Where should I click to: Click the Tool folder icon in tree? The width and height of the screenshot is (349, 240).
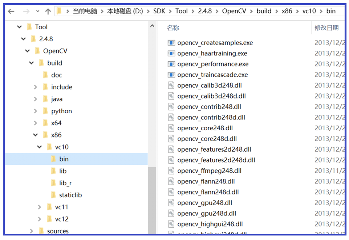(x=29, y=27)
